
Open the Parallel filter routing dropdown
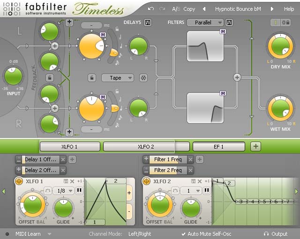[x=205, y=22]
